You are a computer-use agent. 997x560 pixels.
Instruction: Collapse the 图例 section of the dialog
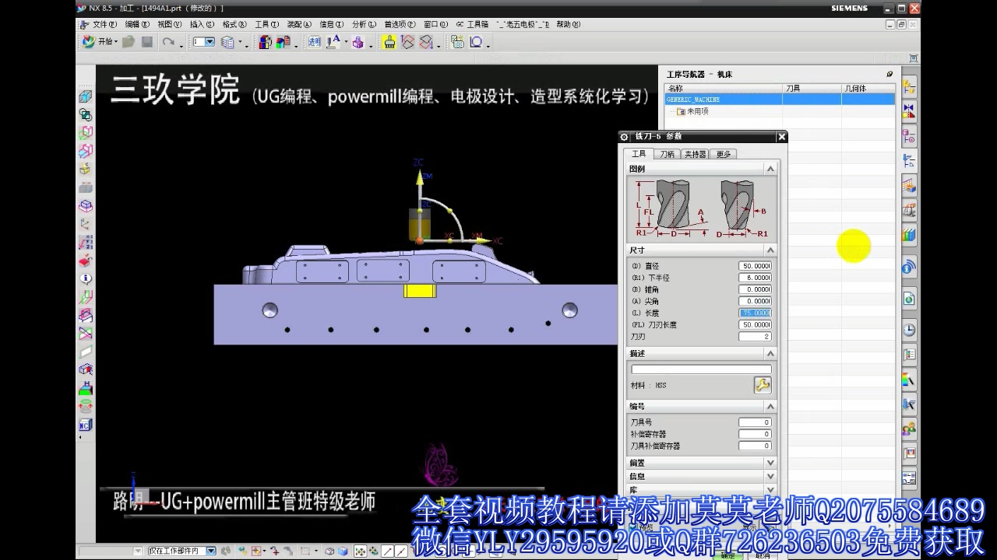pos(770,168)
